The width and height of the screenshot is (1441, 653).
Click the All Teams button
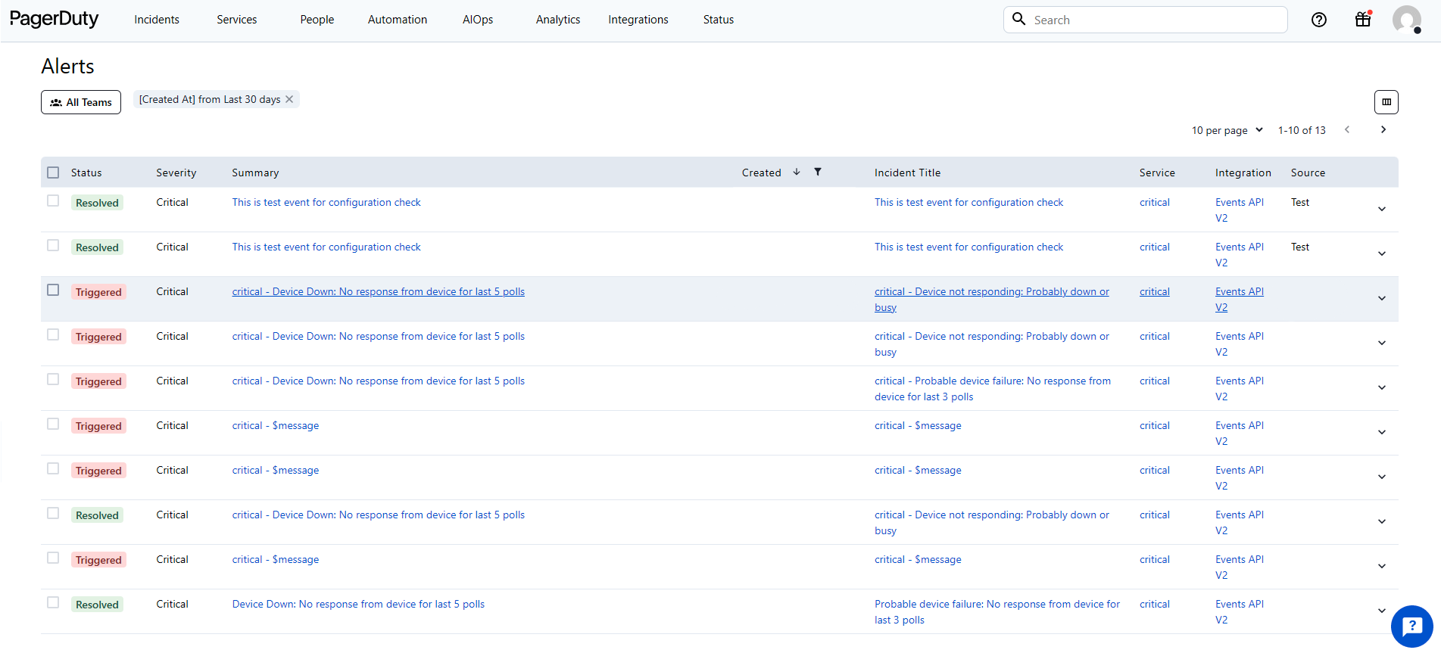pos(81,102)
